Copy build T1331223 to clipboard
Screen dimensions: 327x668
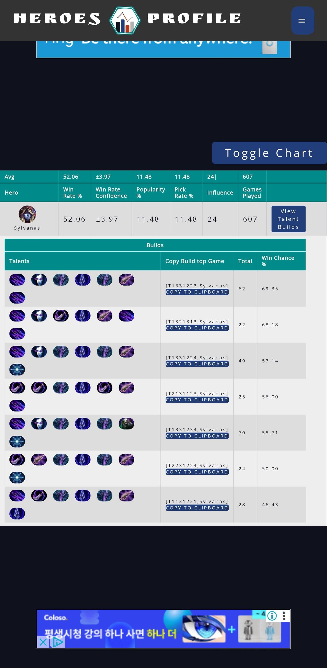pos(197,292)
